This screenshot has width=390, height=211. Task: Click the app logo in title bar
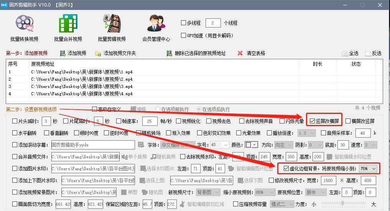tap(4, 5)
